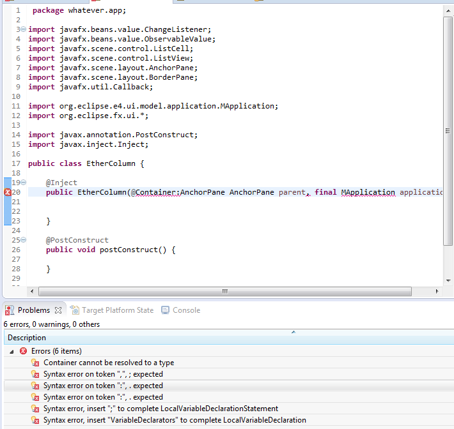Viewport: 454px width, 429px height.
Task: Click the 'package whatever.app;' line
Action: pyautogui.click(x=79, y=10)
